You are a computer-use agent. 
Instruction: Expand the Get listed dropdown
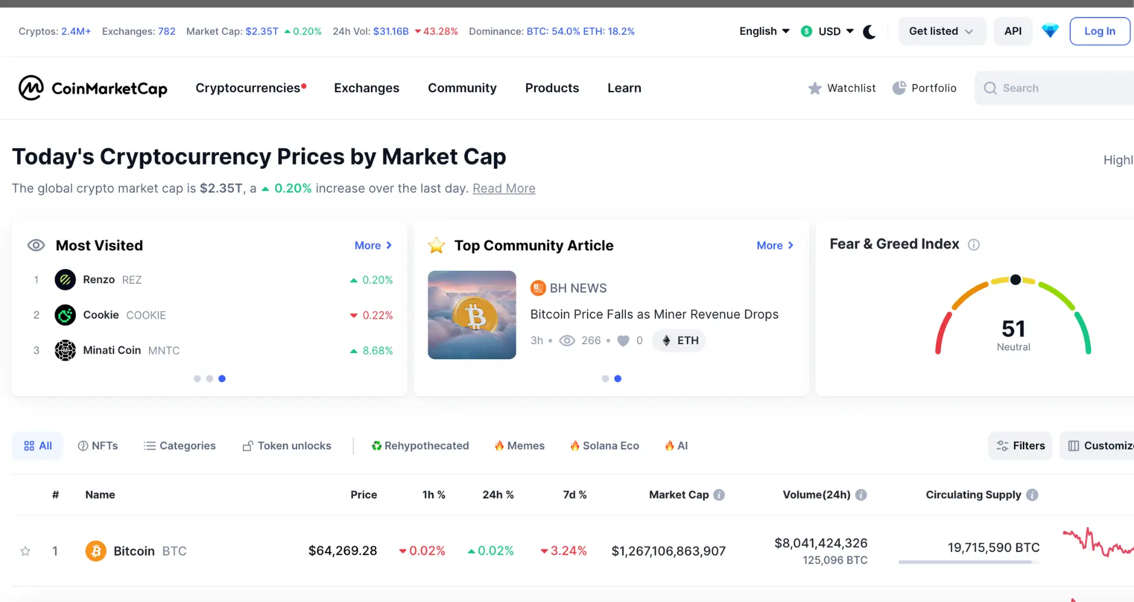click(x=941, y=31)
